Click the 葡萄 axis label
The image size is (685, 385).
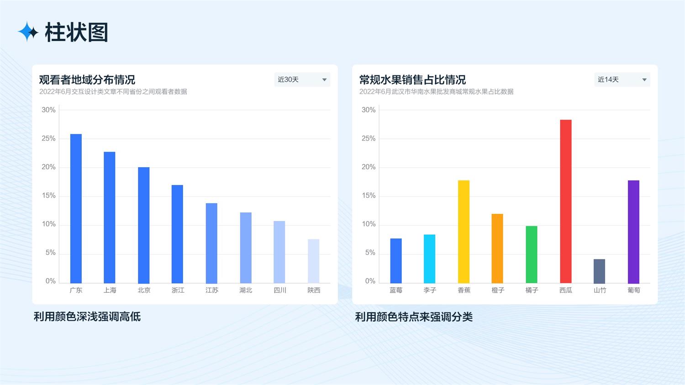pos(634,290)
